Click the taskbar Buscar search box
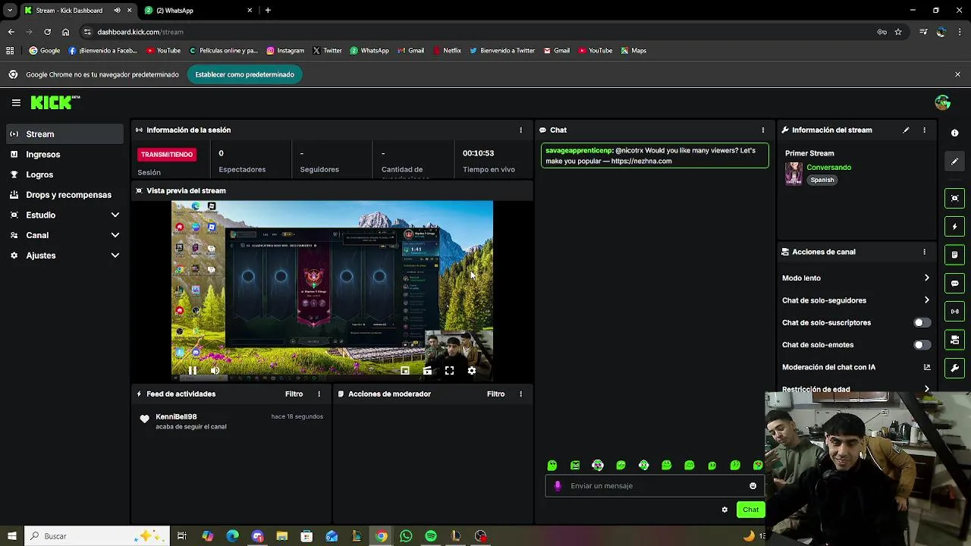The height and width of the screenshot is (546, 971). [x=99, y=536]
